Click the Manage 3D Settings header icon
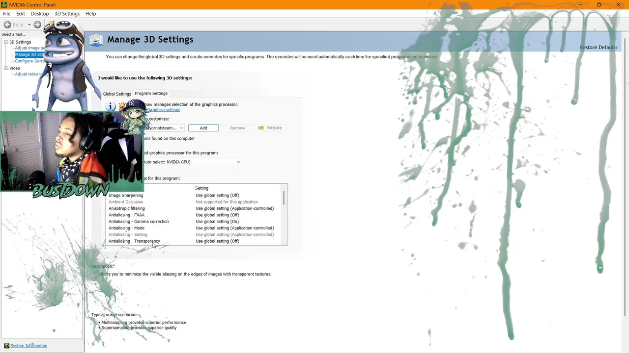 point(96,40)
